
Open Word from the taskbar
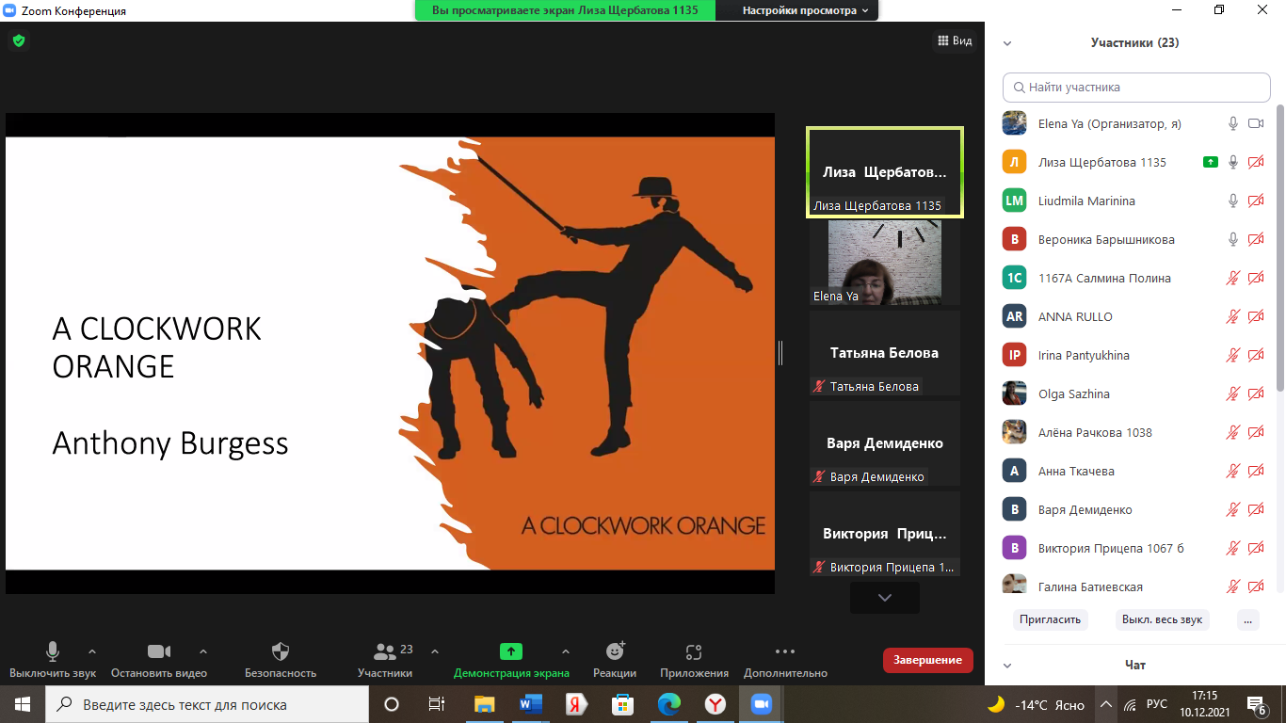531,704
